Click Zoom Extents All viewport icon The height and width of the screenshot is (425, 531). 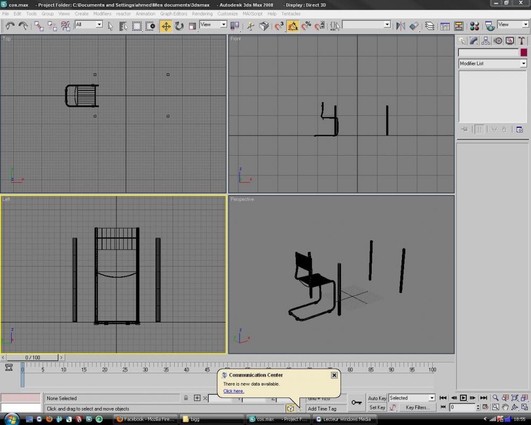[524, 398]
